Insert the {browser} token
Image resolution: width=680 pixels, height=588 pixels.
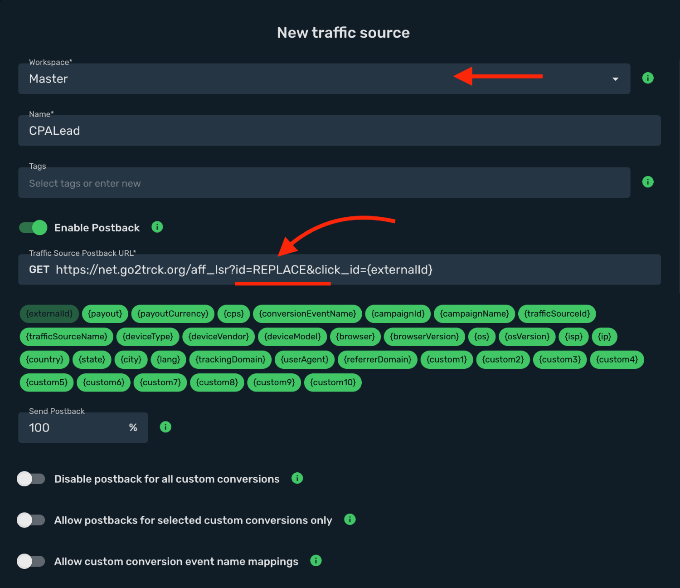click(x=355, y=337)
